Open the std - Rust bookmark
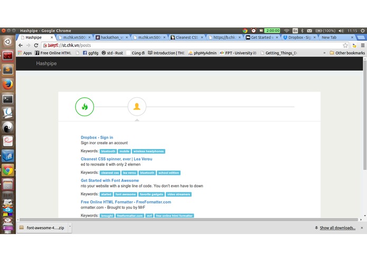 [x=112, y=53]
